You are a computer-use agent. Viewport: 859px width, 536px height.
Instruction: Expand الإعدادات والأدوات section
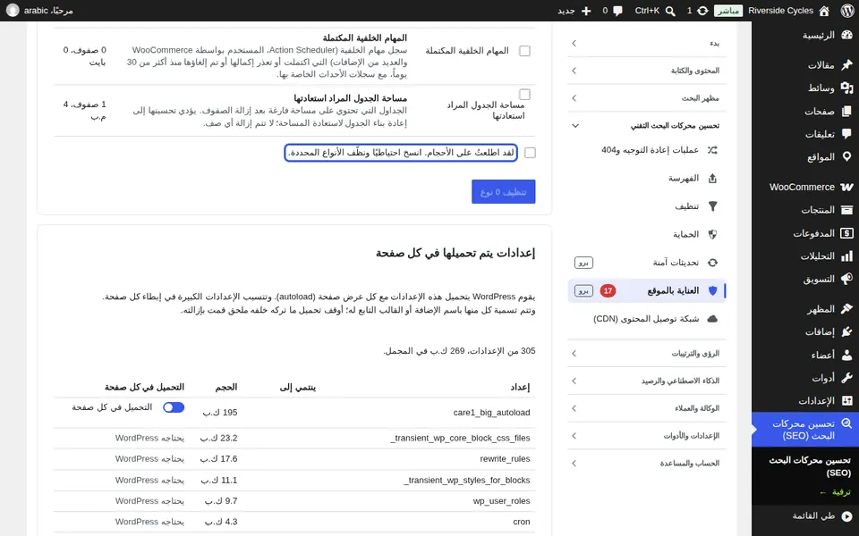click(x=647, y=436)
